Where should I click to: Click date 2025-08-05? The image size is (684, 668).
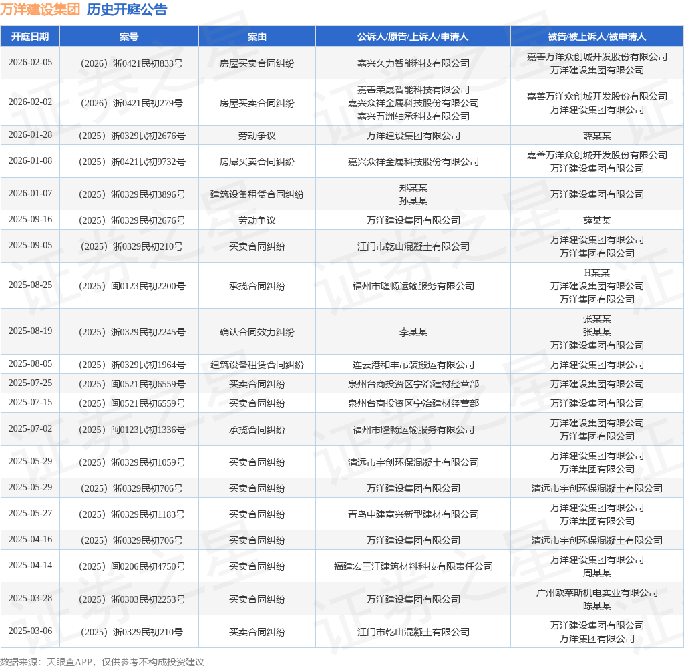30,364
